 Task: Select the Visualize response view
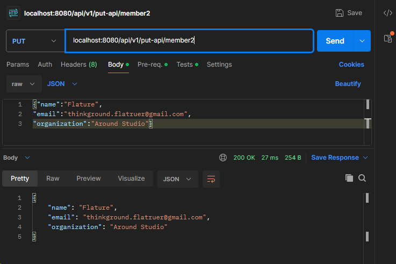[131, 179]
